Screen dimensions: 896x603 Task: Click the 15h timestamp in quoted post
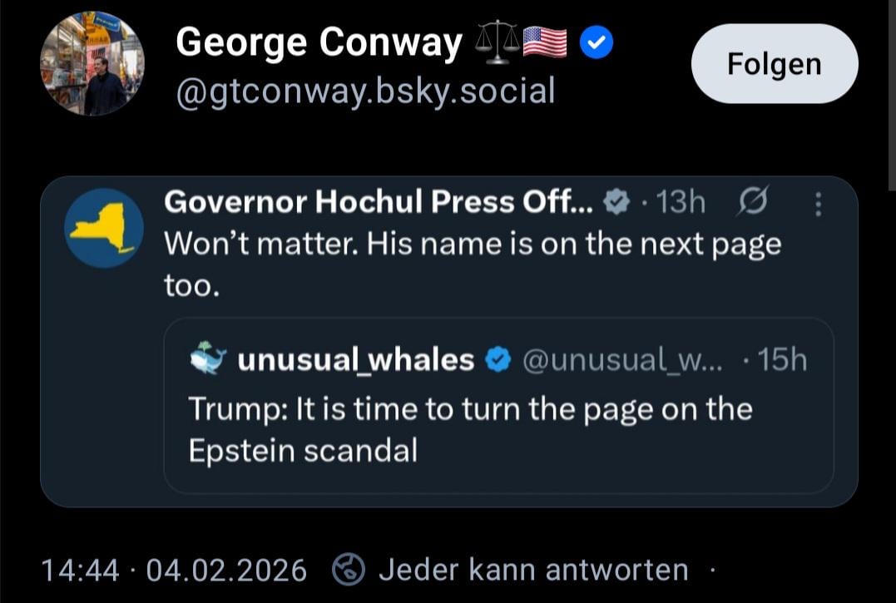[782, 359]
